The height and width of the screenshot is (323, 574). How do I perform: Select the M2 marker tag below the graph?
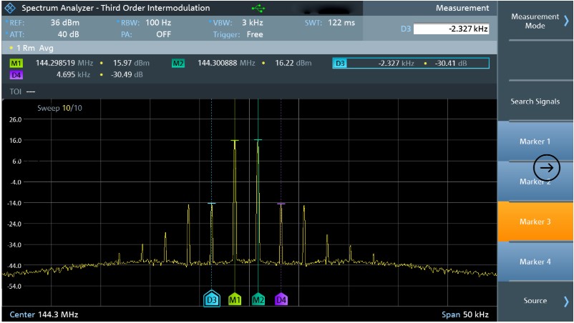[258, 299]
